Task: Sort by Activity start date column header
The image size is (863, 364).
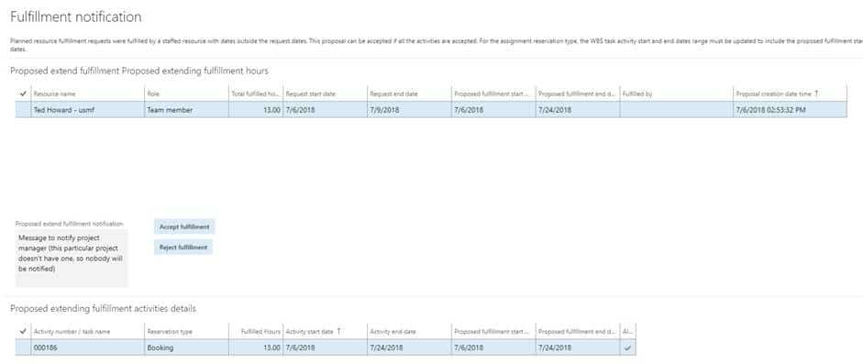Action: (326, 332)
